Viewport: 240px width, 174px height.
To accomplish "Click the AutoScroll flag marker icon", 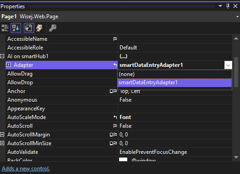I will pos(115,126).
